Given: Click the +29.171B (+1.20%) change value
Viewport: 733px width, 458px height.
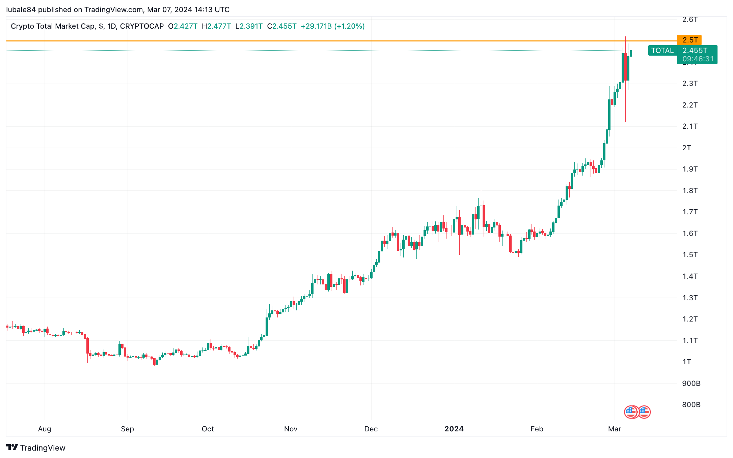Looking at the screenshot, I should click(x=332, y=26).
